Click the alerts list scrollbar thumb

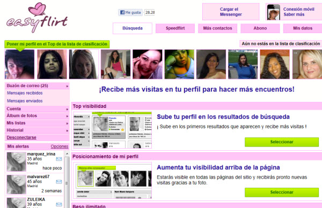point(67,183)
